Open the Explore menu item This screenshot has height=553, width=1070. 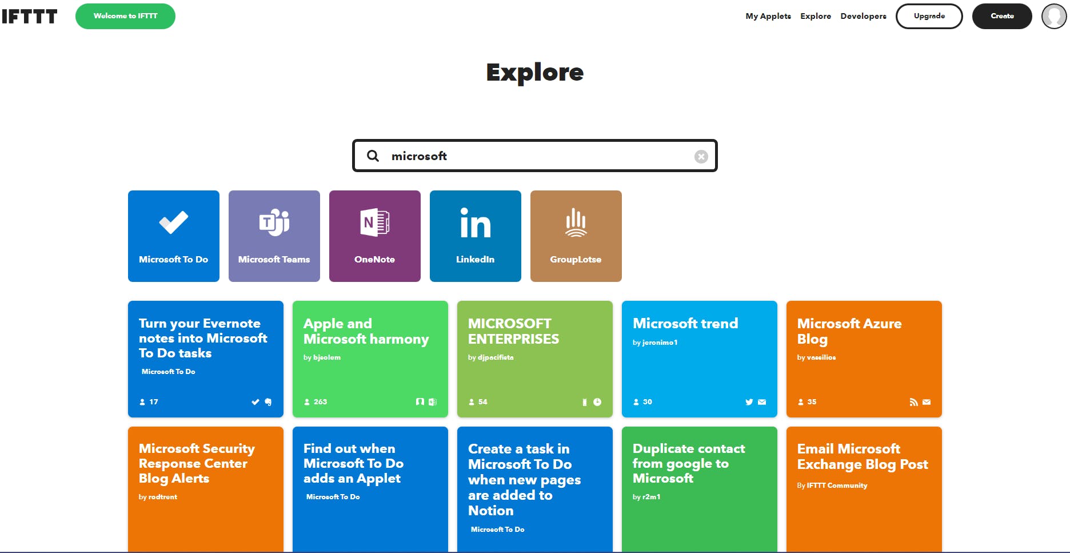click(816, 16)
